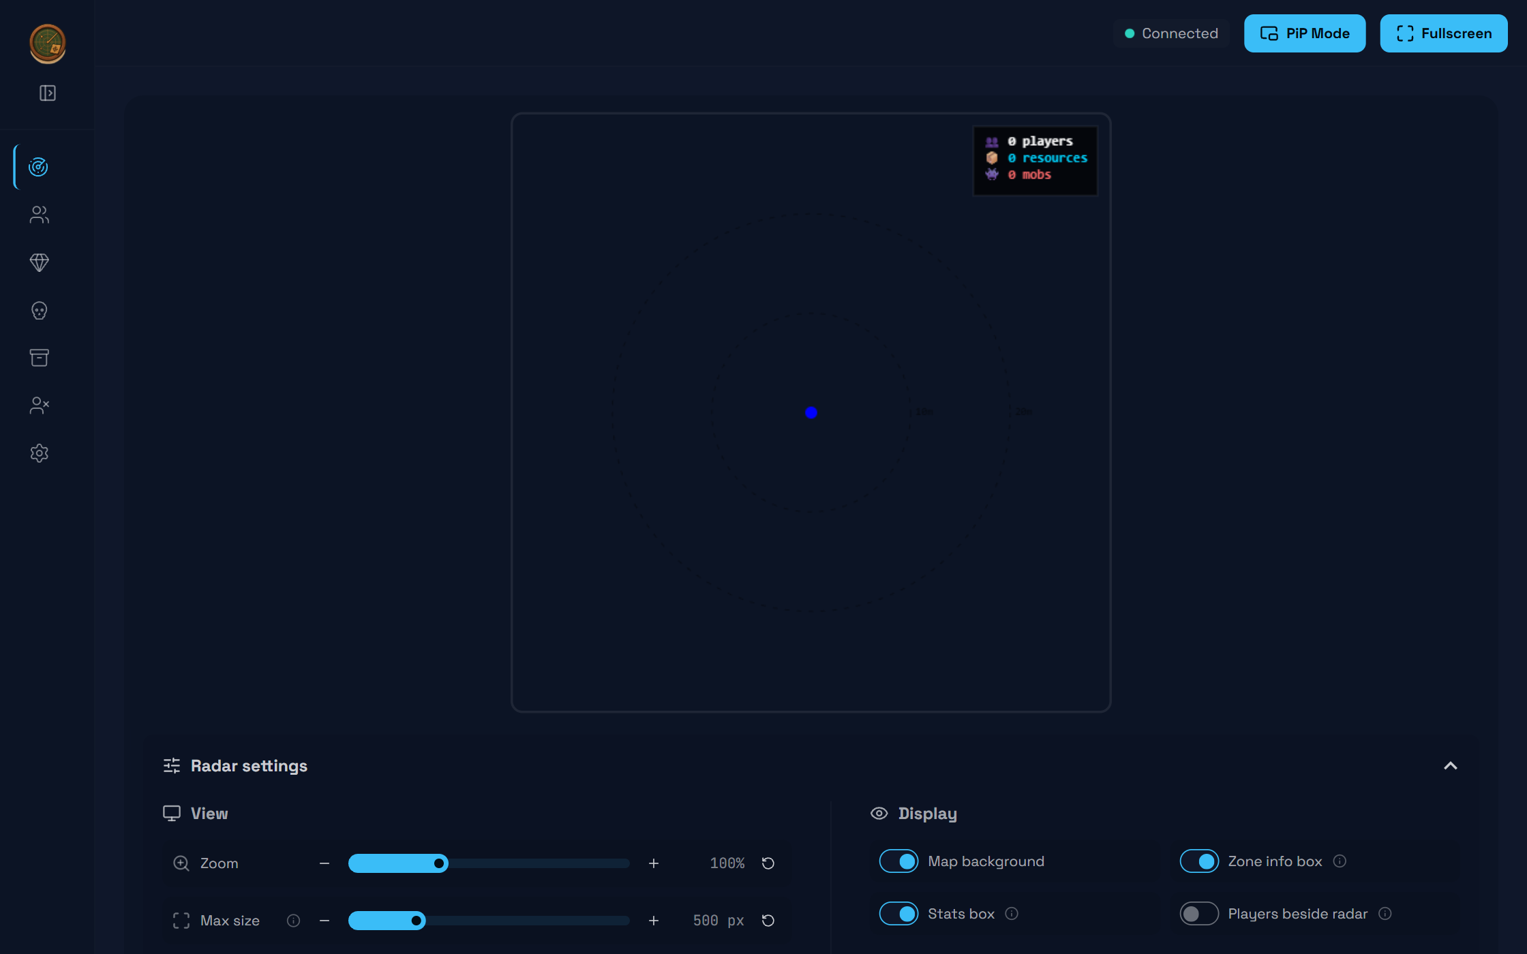Show info about Stats box

click(1012, 914)
